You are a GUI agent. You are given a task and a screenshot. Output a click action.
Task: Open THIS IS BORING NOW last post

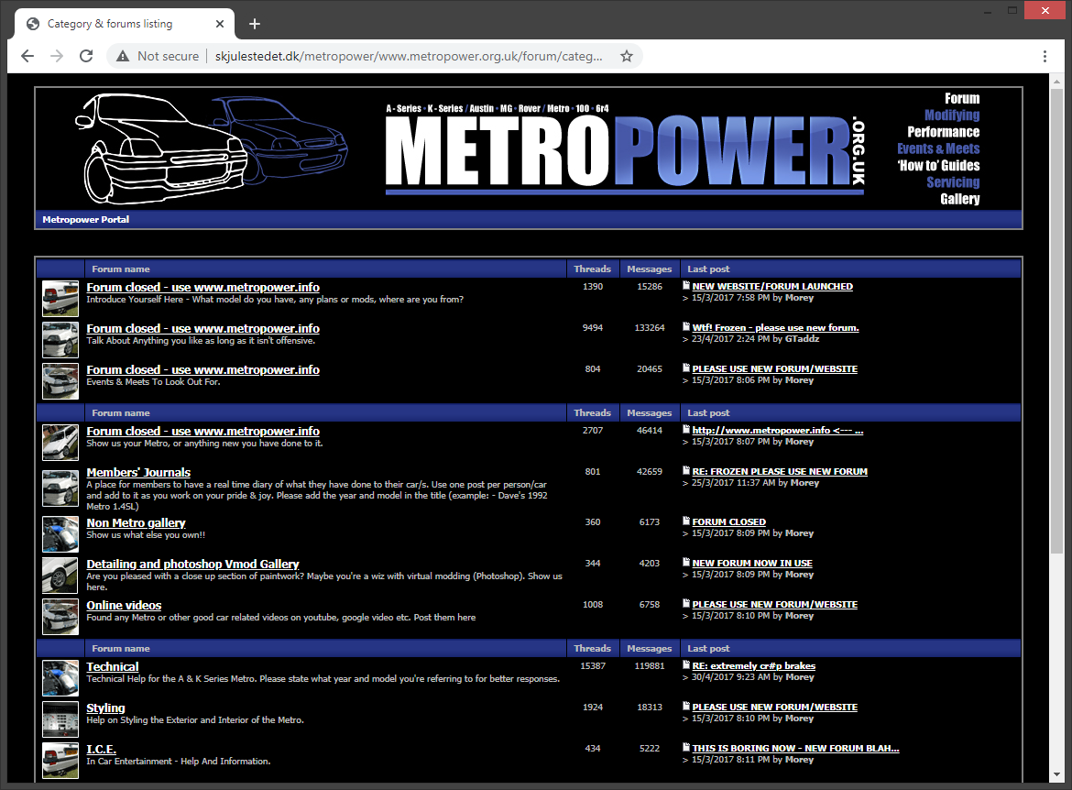point(795,748)
